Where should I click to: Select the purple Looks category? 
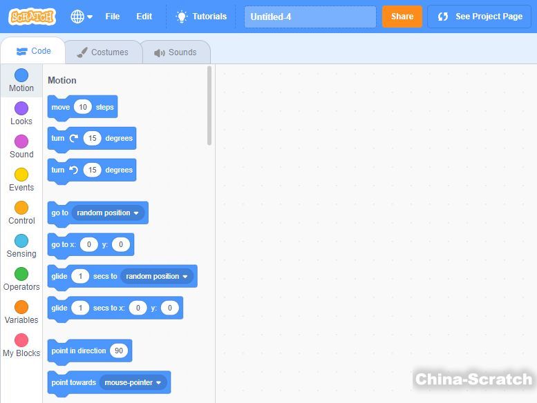tap(21, 113)
